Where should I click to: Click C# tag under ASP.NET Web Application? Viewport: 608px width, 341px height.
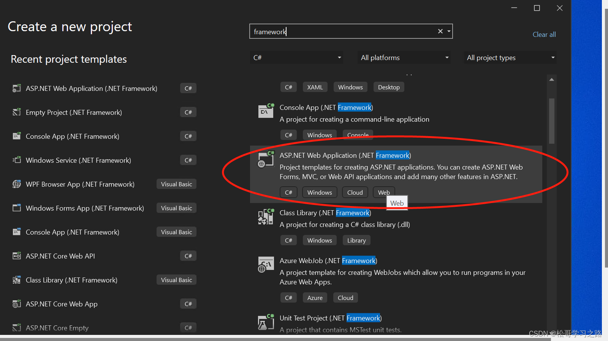289,192
